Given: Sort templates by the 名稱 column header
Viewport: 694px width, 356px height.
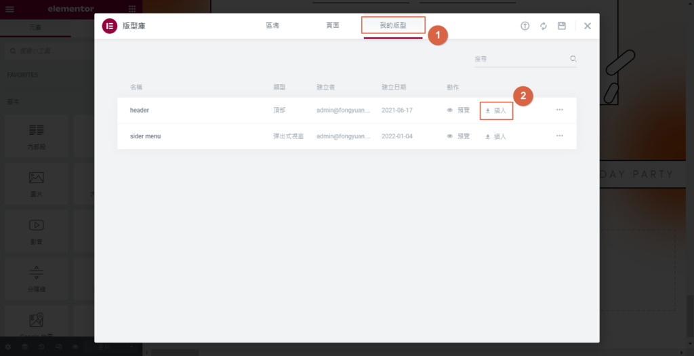Looking at the screenshot, I should click(x=136, y=87).
